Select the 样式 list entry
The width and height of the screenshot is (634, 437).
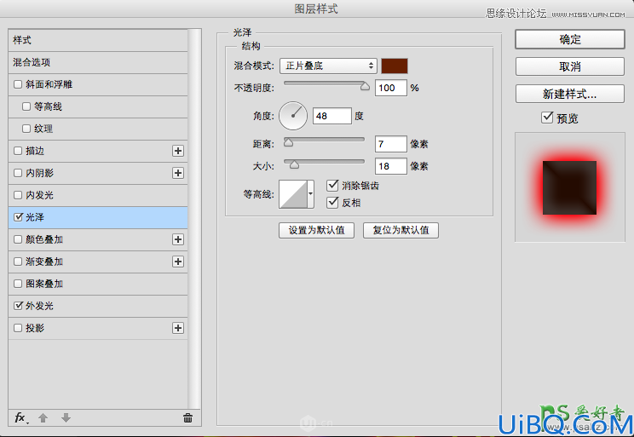98,40
